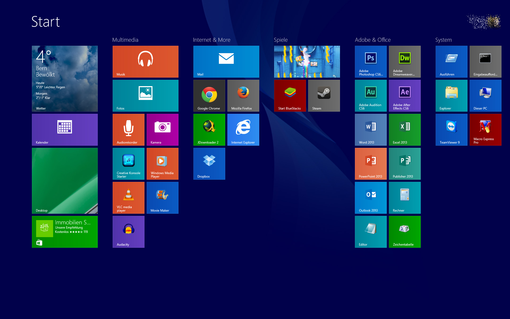The width and height of the screenshot is (510, 319).
Task: Start the Steam app tile
Action: pyautogui.click(x=324, y=96)
